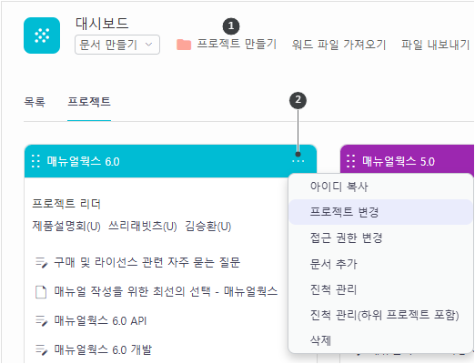Click the 워드 파일 가져오기 button

339,45
